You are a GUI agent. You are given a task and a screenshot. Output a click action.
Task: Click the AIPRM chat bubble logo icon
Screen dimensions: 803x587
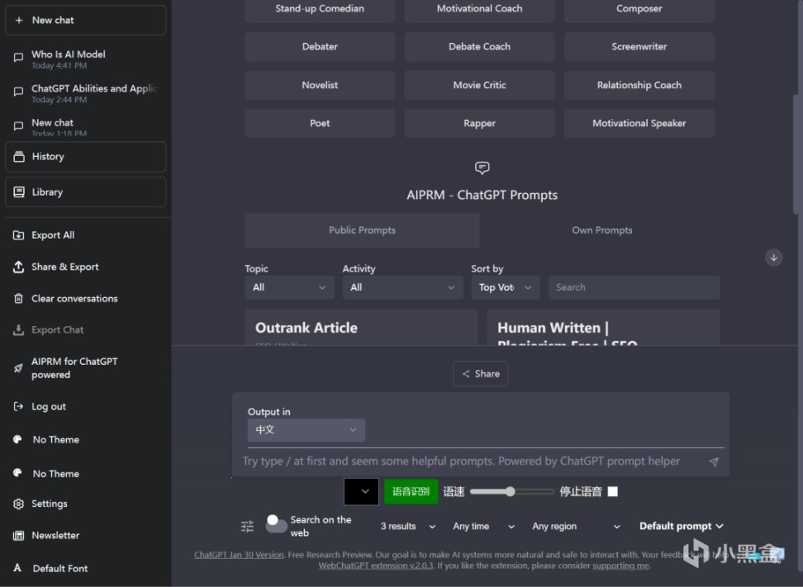[482, 168]
